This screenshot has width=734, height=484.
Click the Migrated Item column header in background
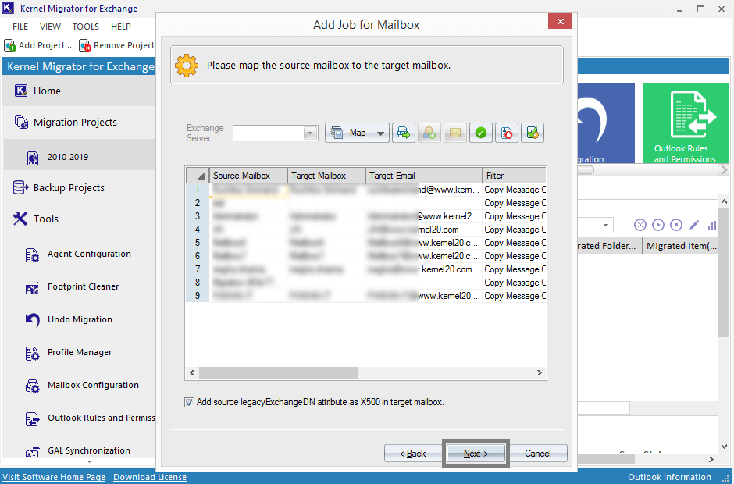tap(681, 246)
